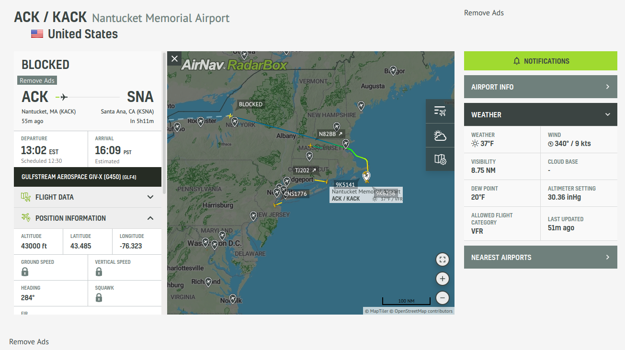Click the SNA destination airport code
The width and height of the screenshot is (625, 350).
140,97
